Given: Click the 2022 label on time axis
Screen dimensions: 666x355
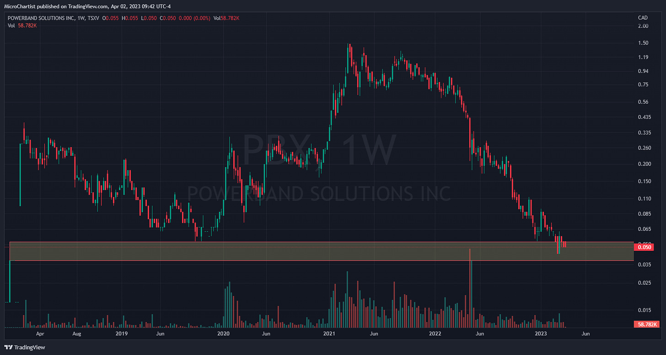Looking at the screenshot, I should coord(435,334).
